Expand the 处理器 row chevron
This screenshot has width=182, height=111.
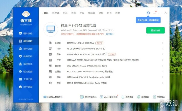pyautogui.click(x=163, y=43)
